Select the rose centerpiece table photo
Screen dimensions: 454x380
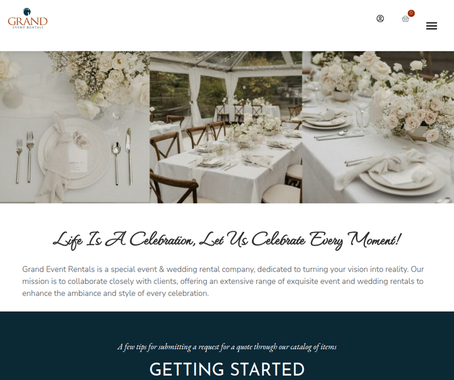coord(378,127)
